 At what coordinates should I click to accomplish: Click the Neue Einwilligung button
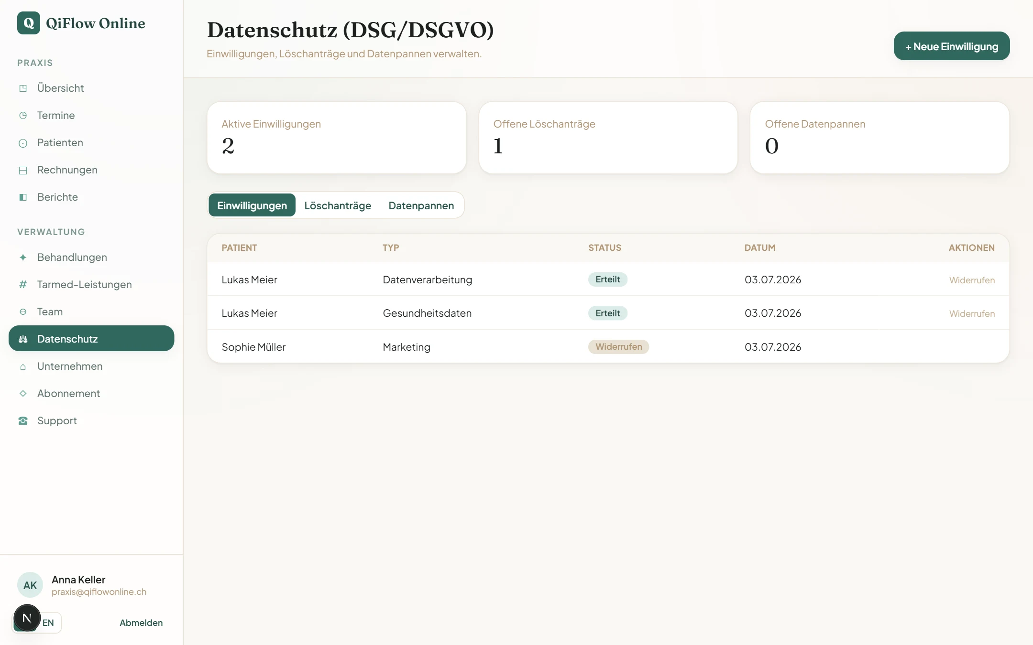(x=952, y=46)
